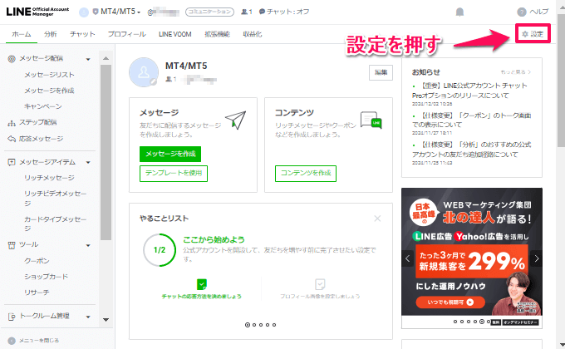This screenshot has width=565, height=349.
Task: Click the content chat bubble icon
Action: 371,120
